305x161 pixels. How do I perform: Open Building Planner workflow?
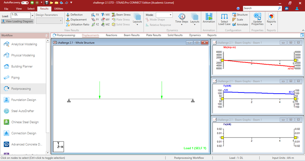click(x=23, y=67)
